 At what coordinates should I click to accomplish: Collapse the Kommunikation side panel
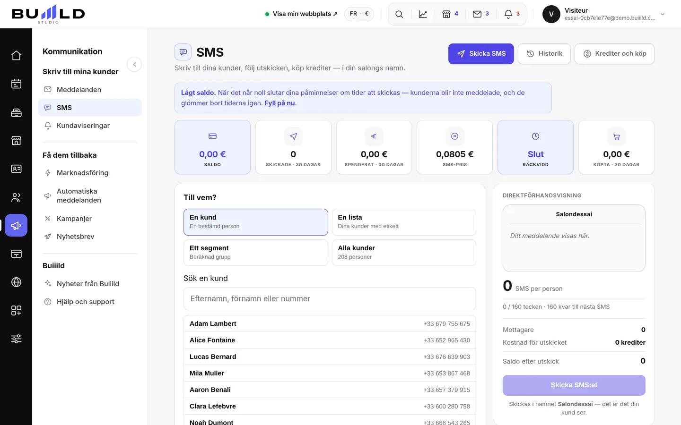point(134,64)
